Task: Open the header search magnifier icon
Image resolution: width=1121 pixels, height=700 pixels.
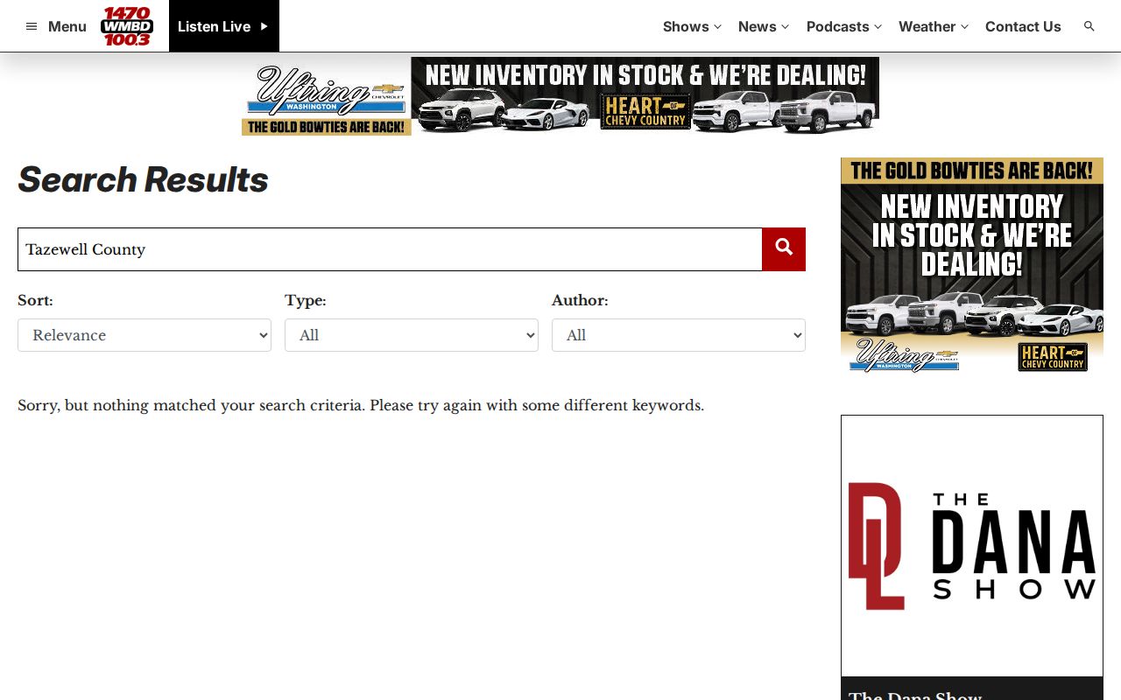Action: click(x=1089, y=26)
